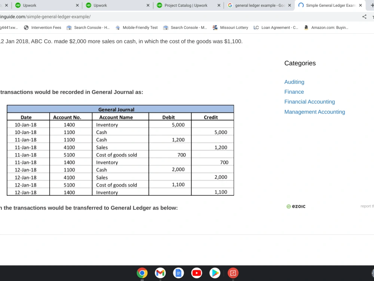The width and height of the screenshot is (374, 281).
Task: Click 'recorded in General Journal as' sentence
Action: pos(71,92)
